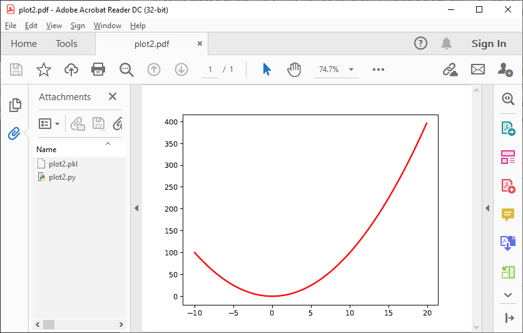523x333 pixels.
Task: Activate the Hand pan tool
Action: tap(294, 69)
